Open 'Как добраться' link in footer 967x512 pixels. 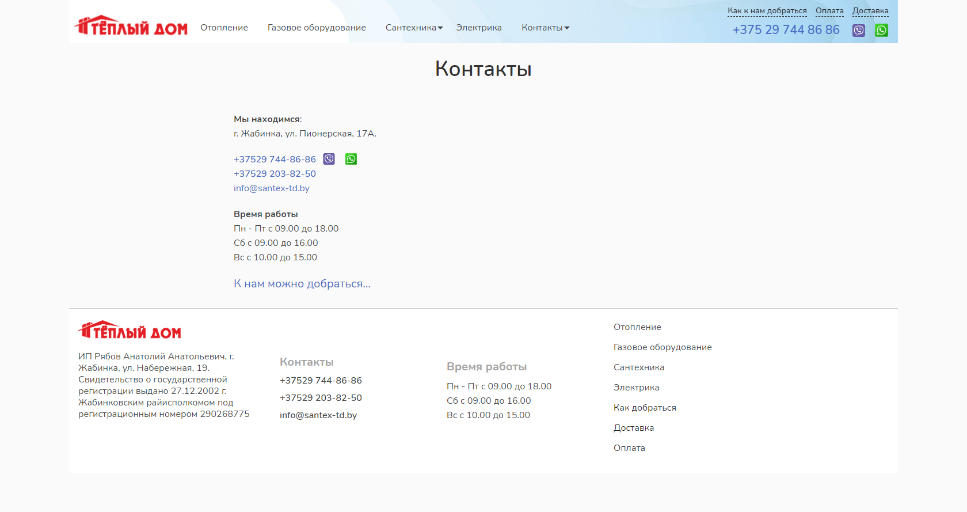pyautogui.click(x=645, y=408)
